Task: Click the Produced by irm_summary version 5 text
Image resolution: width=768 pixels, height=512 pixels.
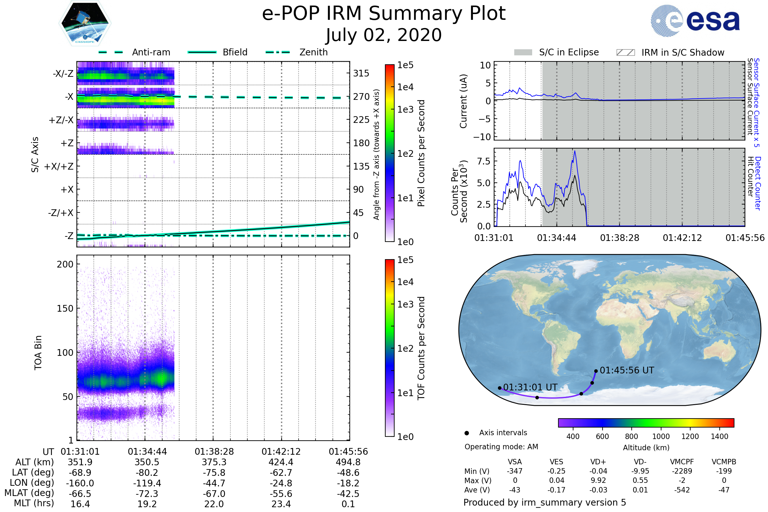Action: click(545, 502)
